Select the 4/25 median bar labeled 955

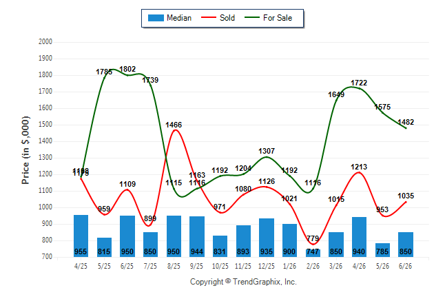point(81,236)
